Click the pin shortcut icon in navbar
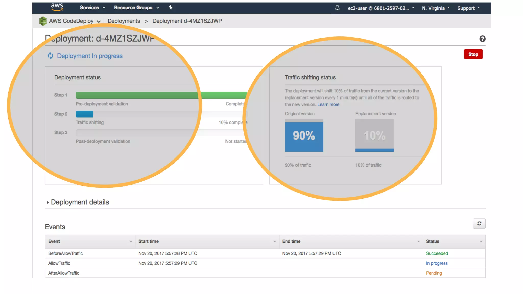Image resolution: width=523 pixels, height=294 pixels. pyautogui.click(x=170, y=7)
